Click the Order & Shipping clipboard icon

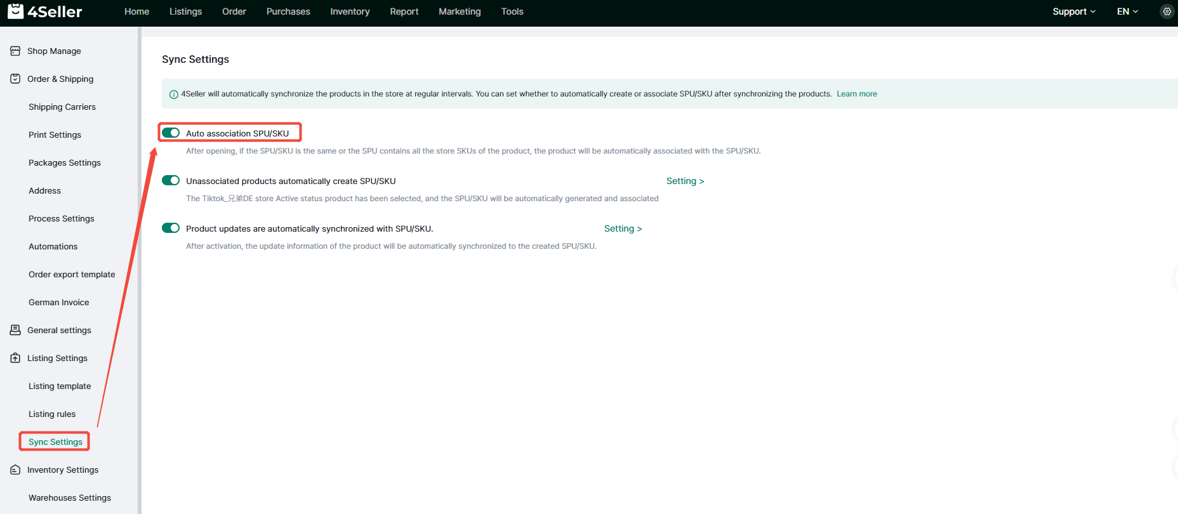click(15, 79)
